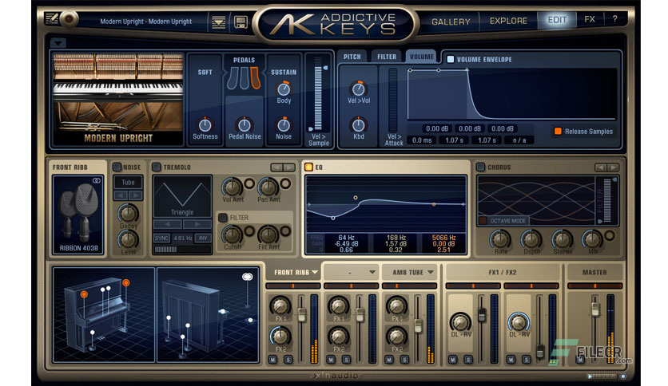Click the Vel > Vol knob

click(358, 89)
